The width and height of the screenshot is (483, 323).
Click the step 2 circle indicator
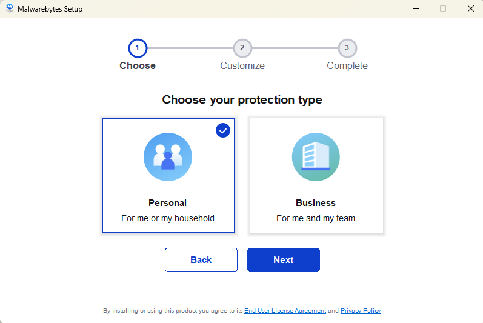[242, 48]
